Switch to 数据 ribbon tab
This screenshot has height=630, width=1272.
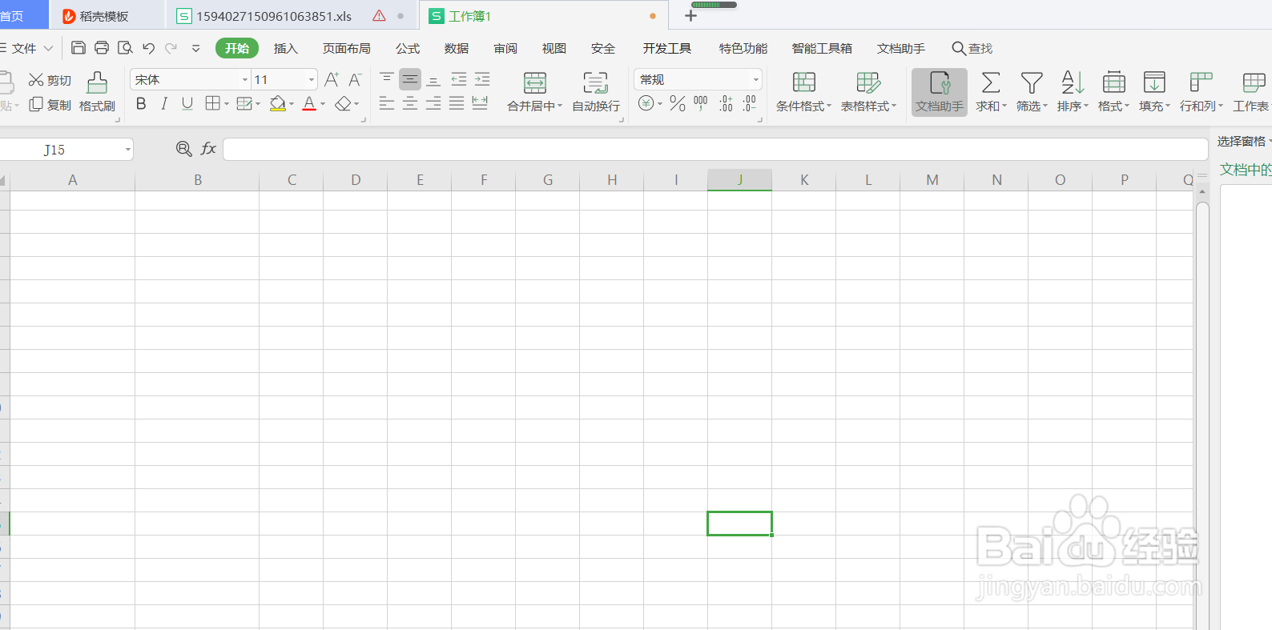[457, 48]
